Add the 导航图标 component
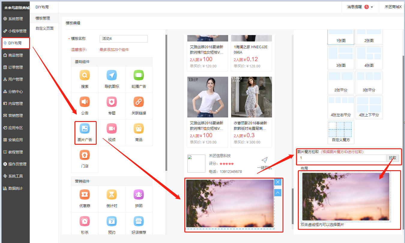405x243 pixels. 112,79
